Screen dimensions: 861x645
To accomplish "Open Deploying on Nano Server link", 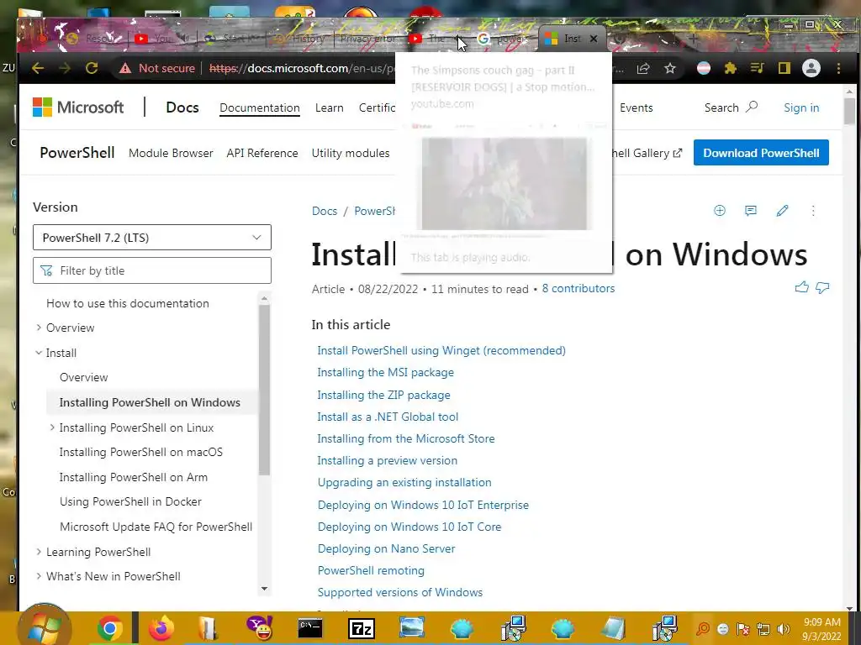I will pyautogui.click(x=387, y=548).
